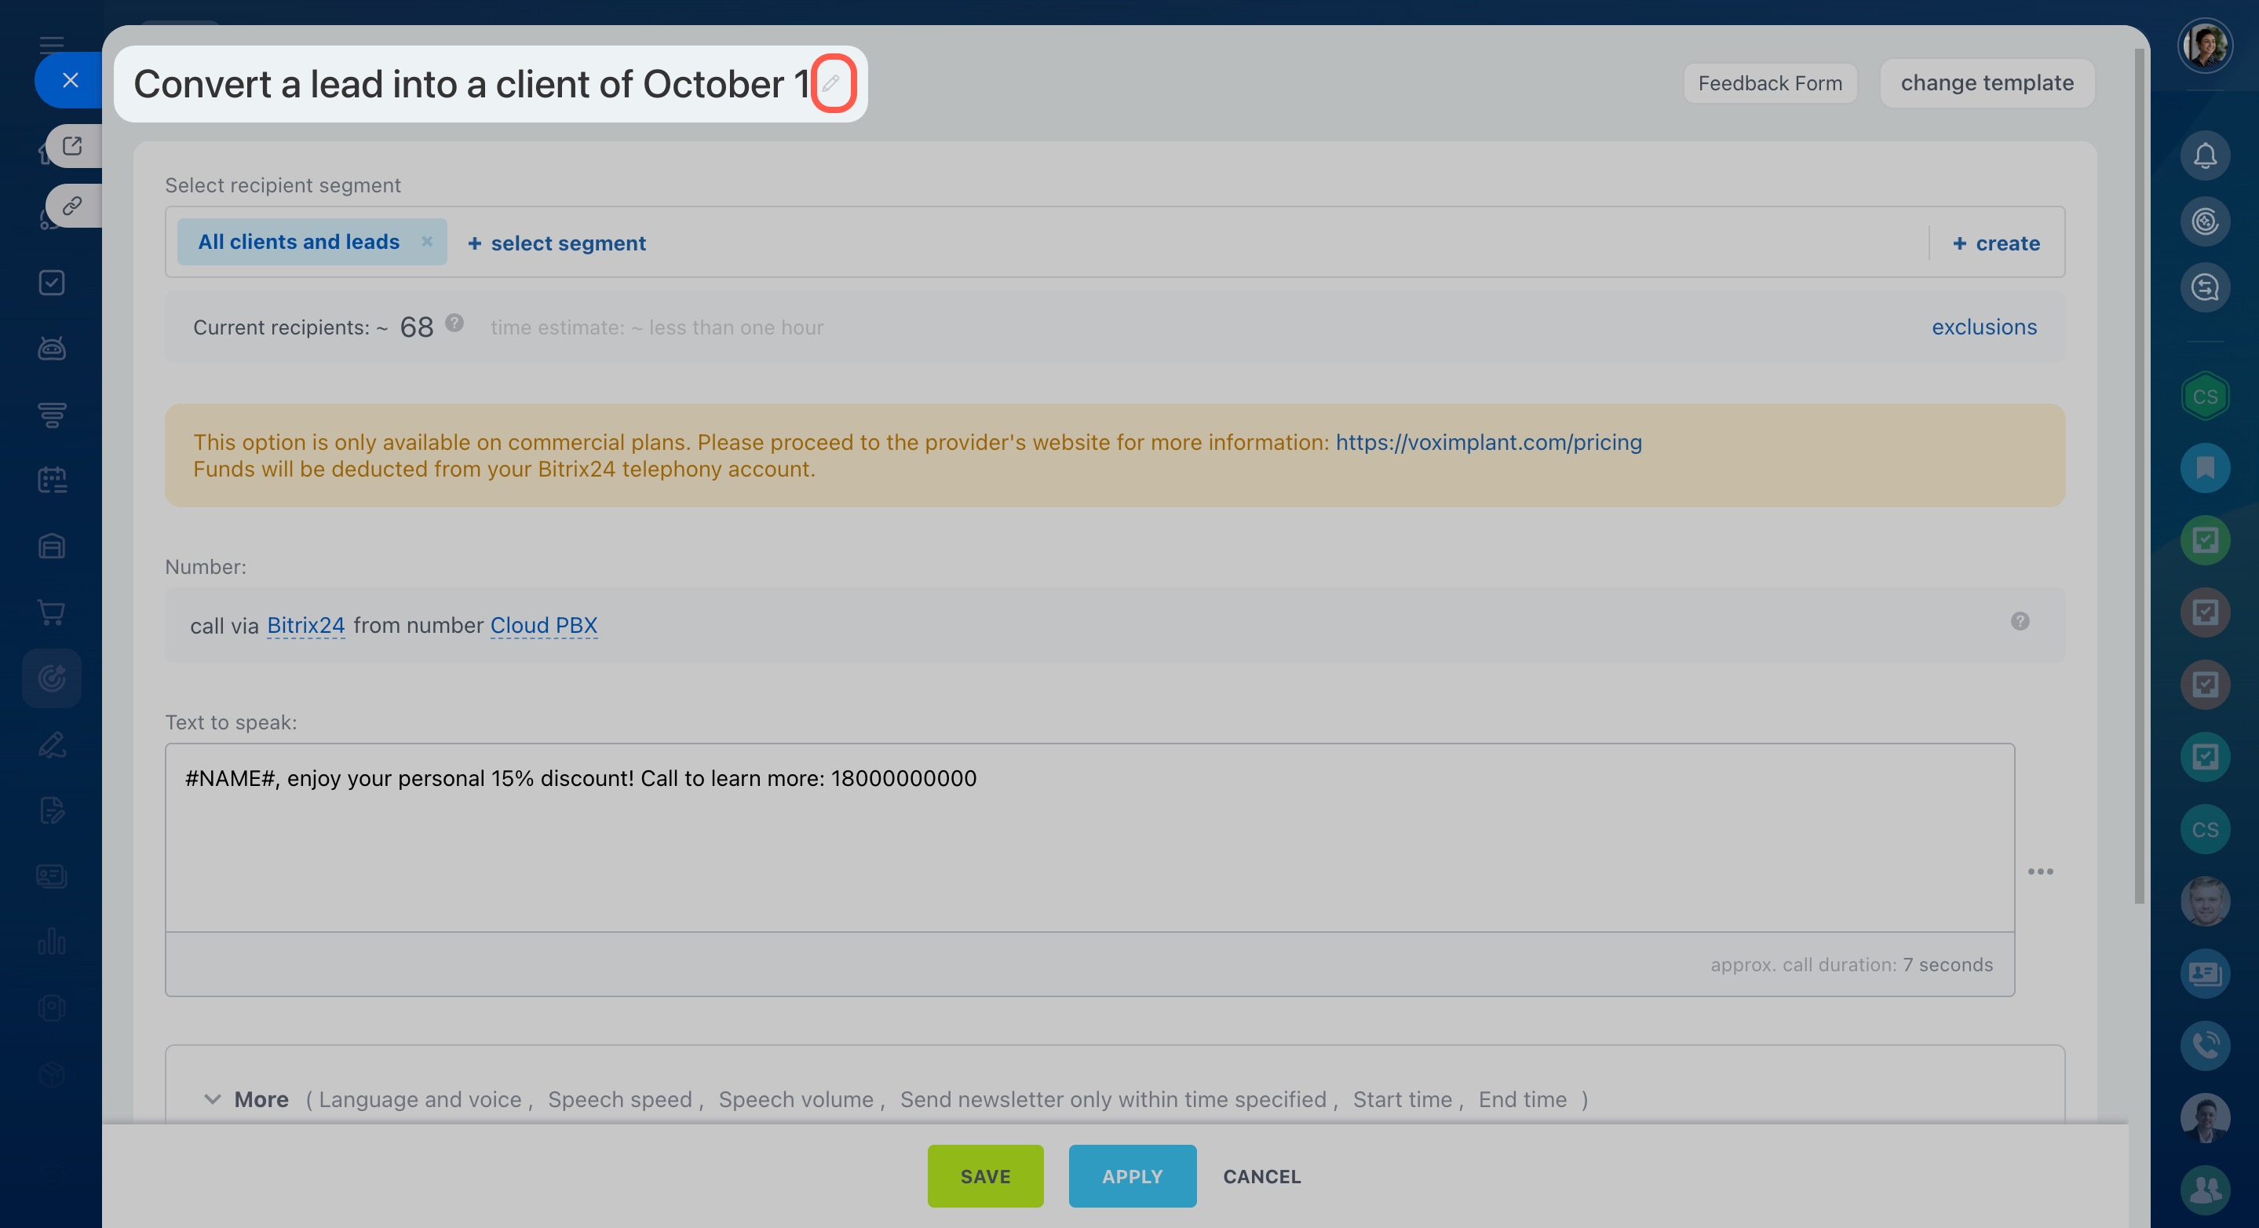This screenshot has height=1228, width=2259.
Task: Open Bitrix24 call provider dropdown
Action: click(305, 626)
